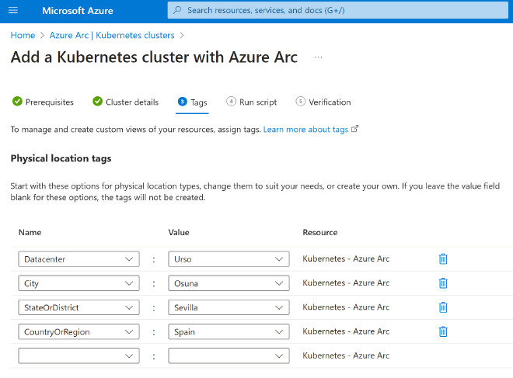The image size is (513, 378).
Task: Click the Microsoft Azure brand title
Action: pos(78,11)
